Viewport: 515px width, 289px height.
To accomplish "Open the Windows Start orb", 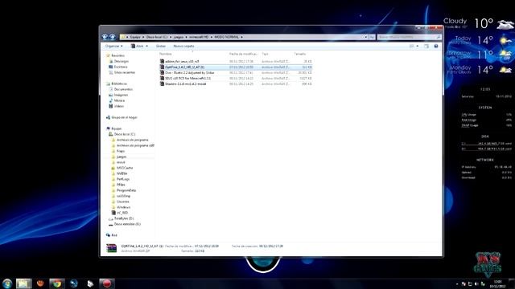I will tap(7, 283).
